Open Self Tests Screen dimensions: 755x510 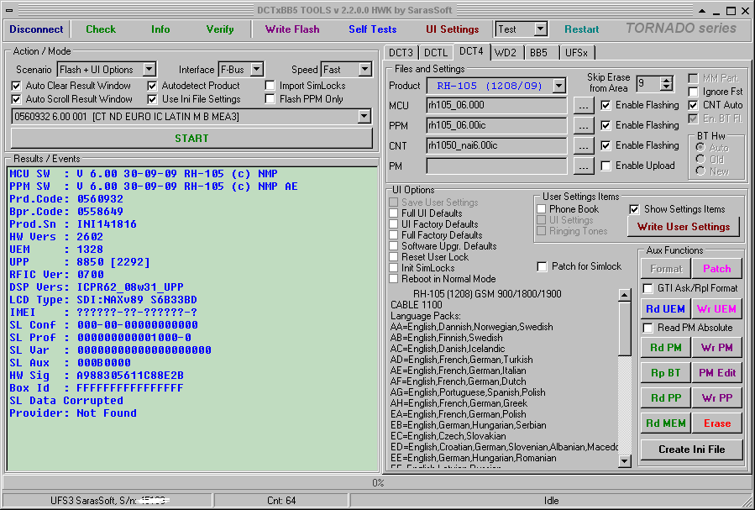click(373, 29)
